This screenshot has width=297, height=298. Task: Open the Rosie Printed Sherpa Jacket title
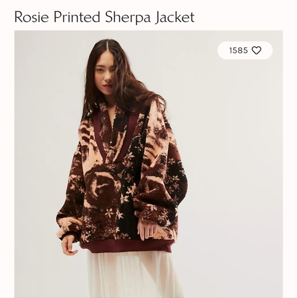(x=104, y=17)
